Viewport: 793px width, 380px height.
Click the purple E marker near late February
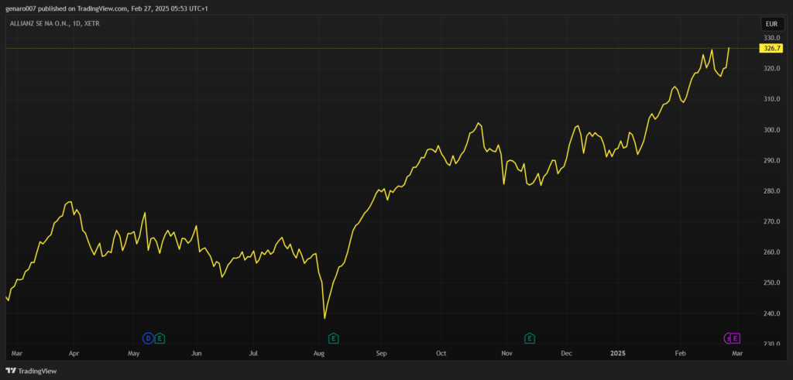pyautogui.click(x=736, y=338)
